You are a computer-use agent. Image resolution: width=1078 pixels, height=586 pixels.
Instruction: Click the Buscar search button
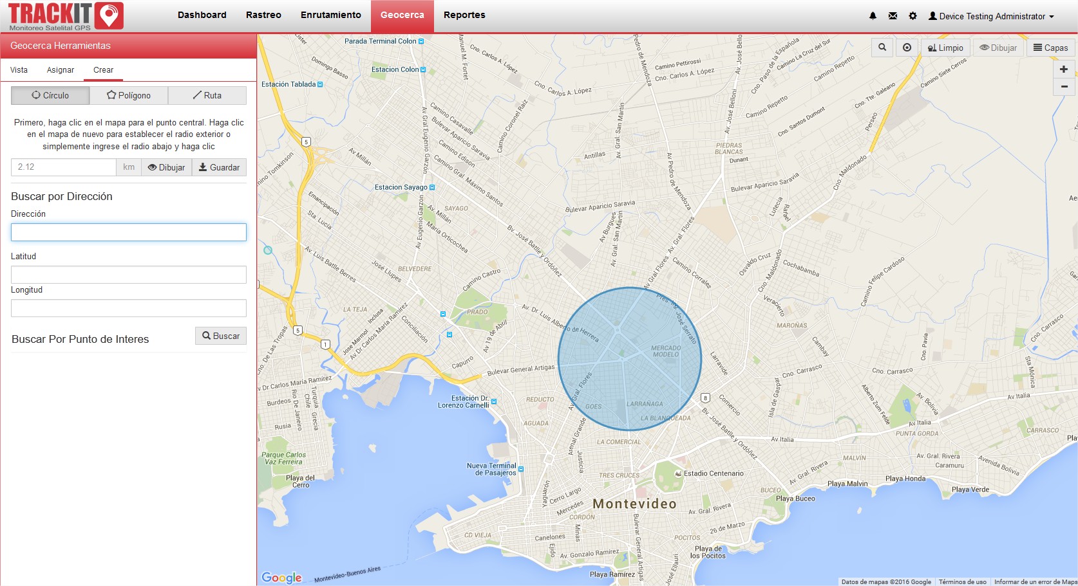[x=221, y=336]
